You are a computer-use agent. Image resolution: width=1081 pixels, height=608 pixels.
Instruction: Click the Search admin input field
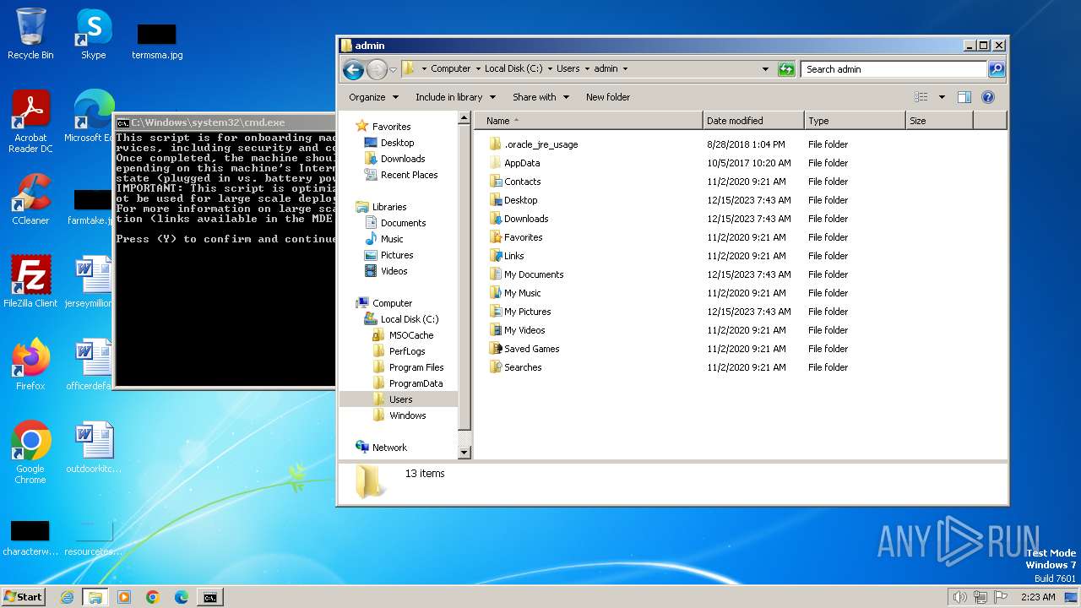point(894,69)
